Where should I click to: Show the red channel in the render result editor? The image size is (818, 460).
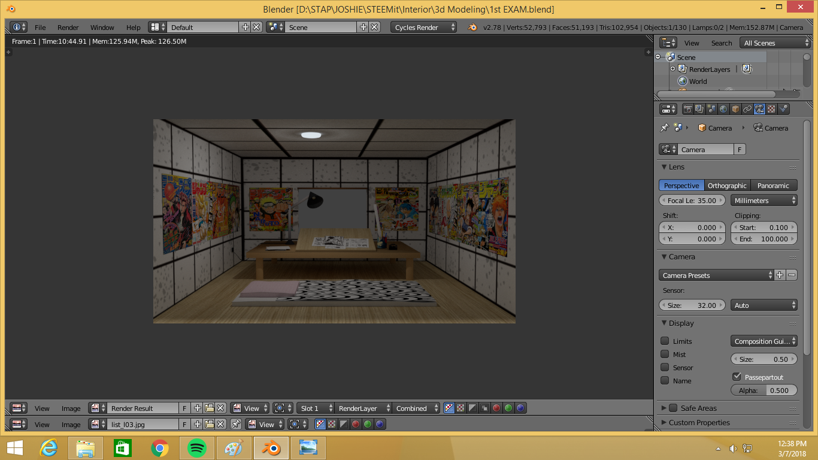coord(496,408)
